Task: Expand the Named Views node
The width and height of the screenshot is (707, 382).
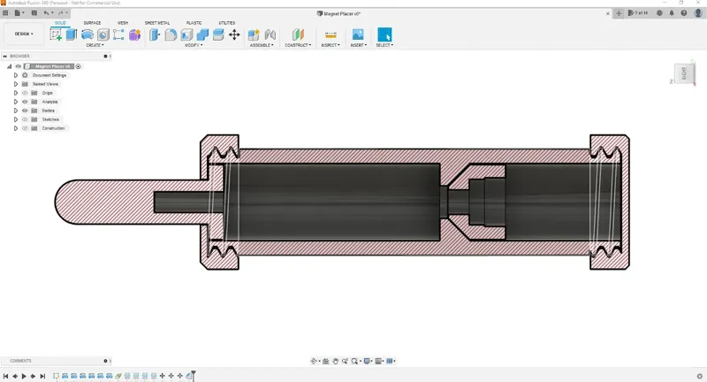Action: [16, 84]
